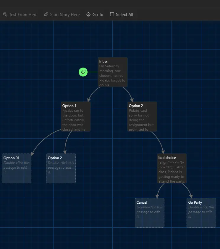
Task: Click the dashed square Select All icon
Action: [x=112, y=15]
